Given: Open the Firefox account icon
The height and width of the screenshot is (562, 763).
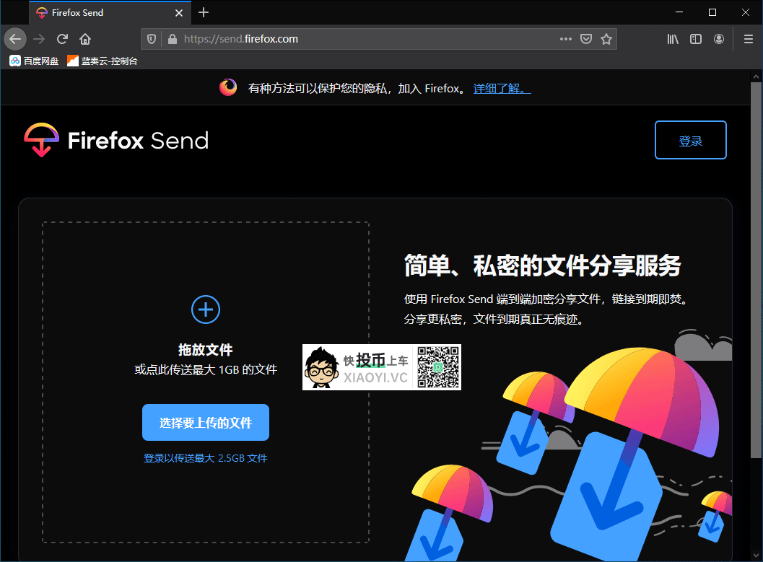Looking at the screenshot, I should point(719,39).
